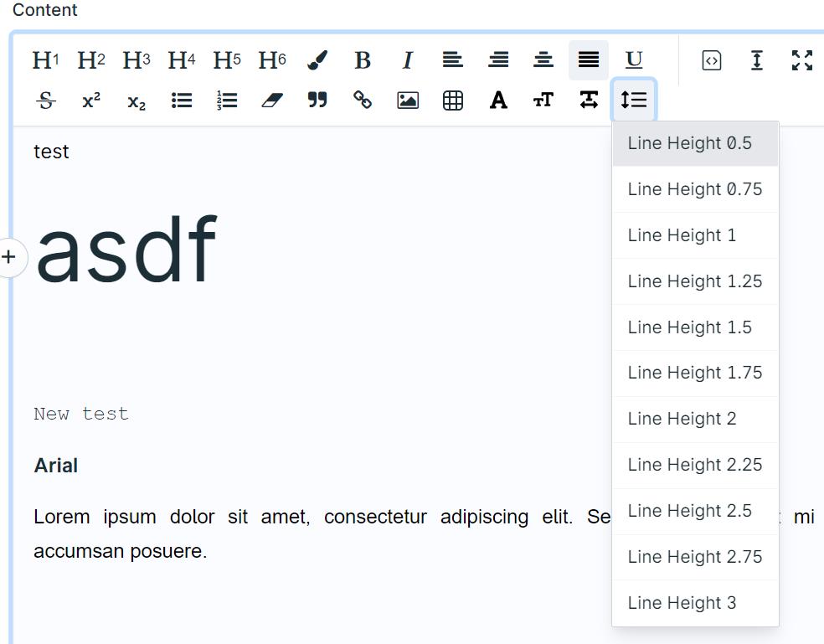Select Line Height 2.75

pyautogui.click(x=695, y=557)
